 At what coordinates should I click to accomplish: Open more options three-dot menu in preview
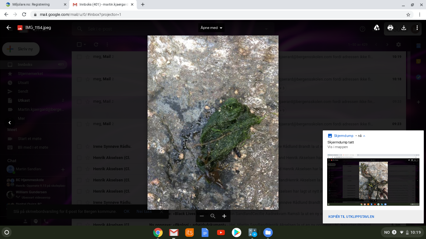(417, 28)
